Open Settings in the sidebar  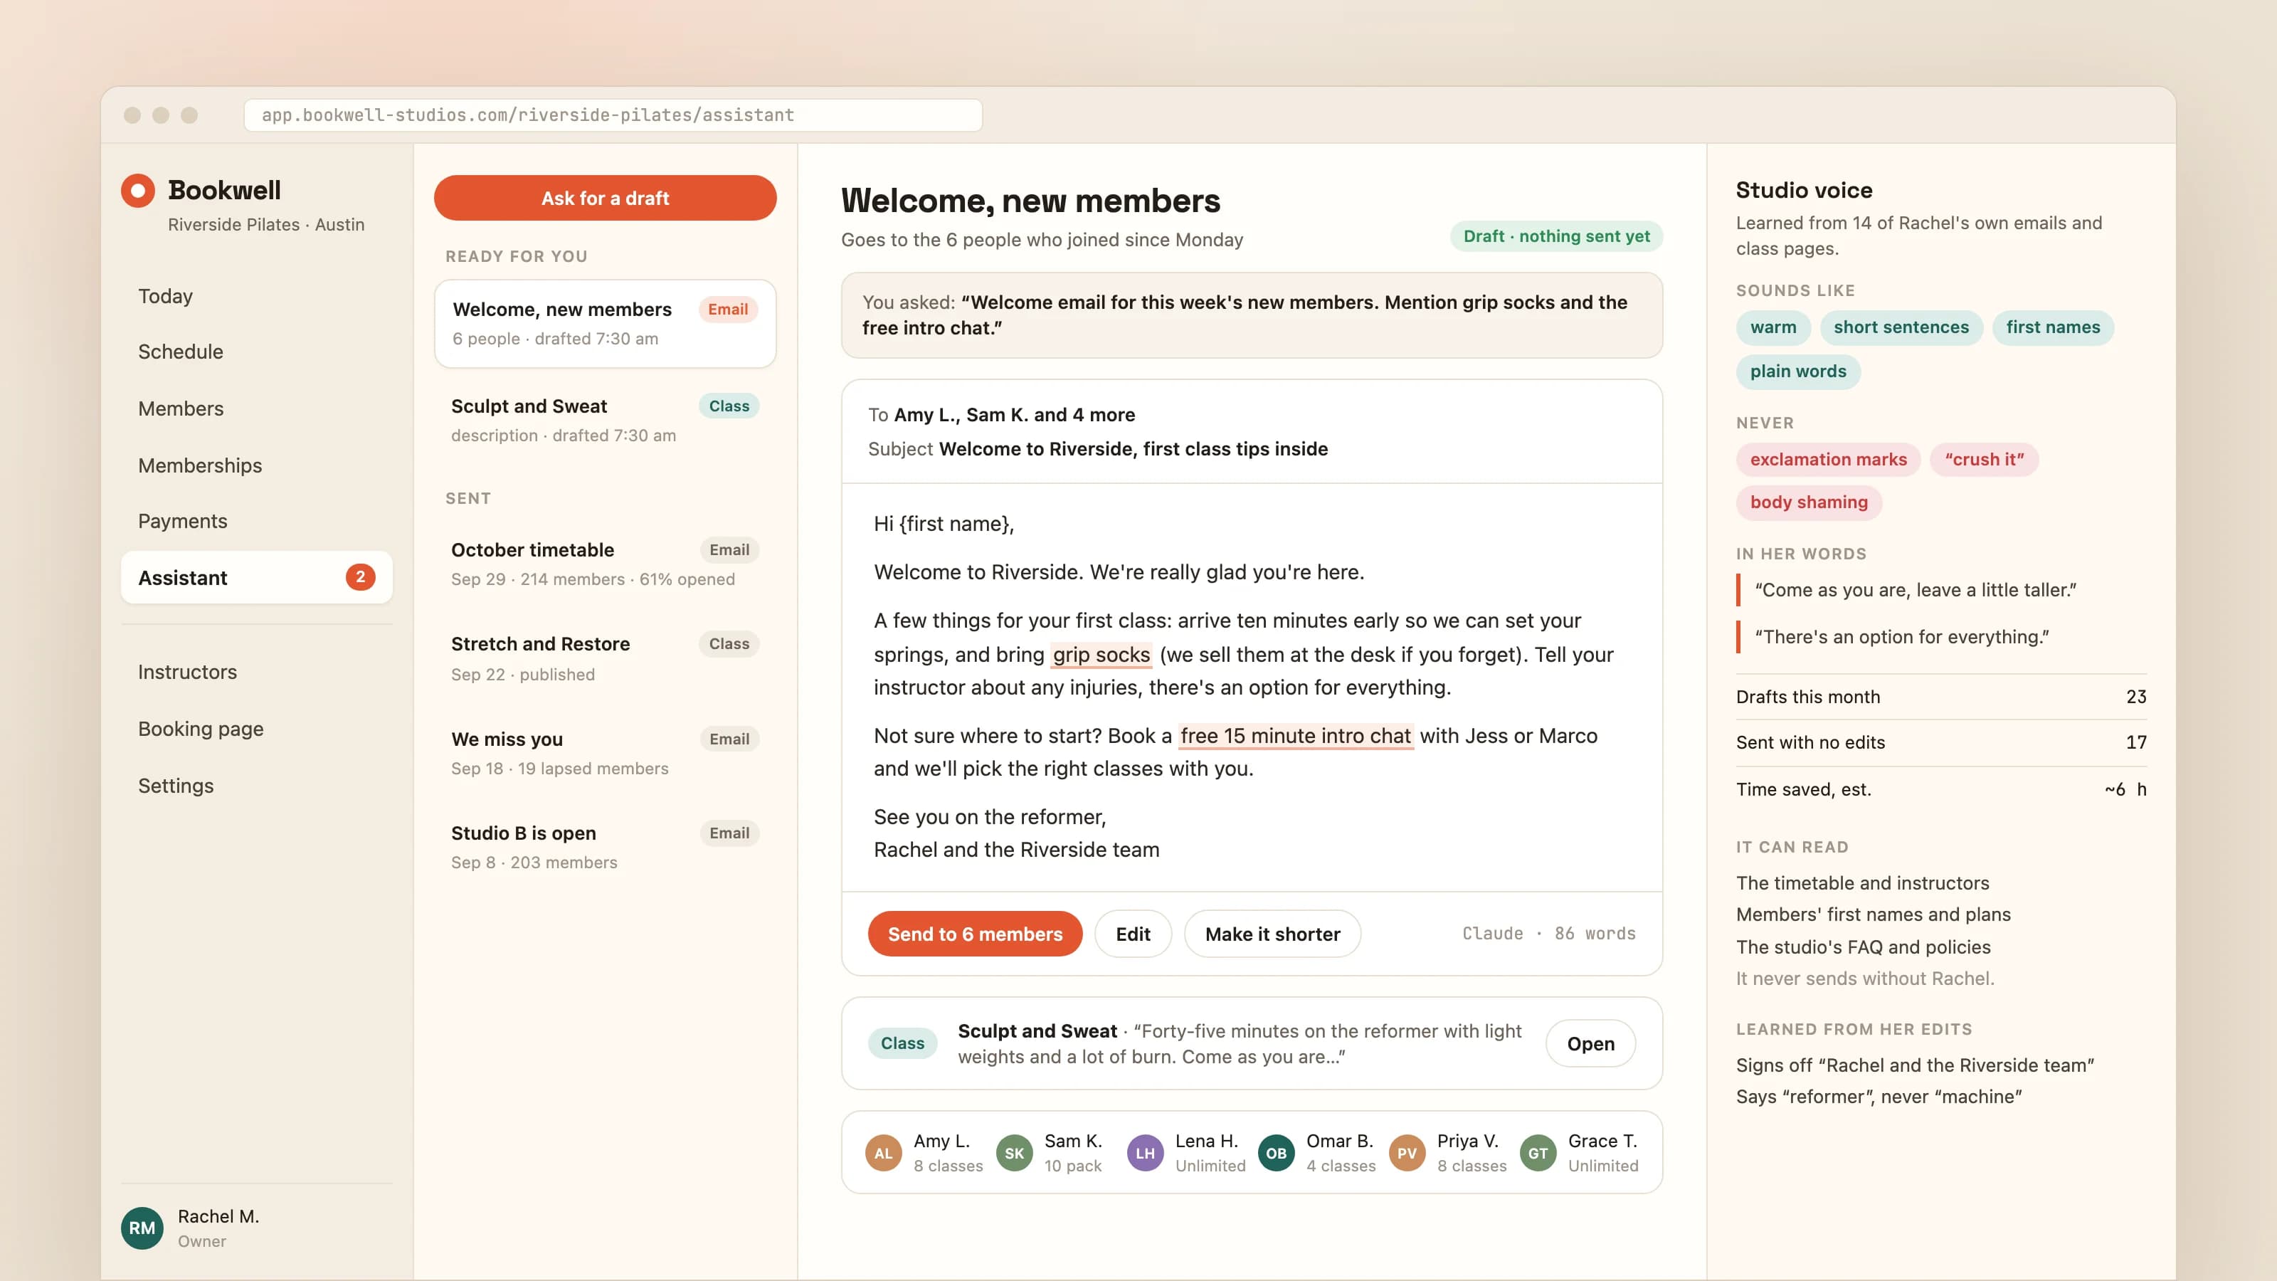256,786
